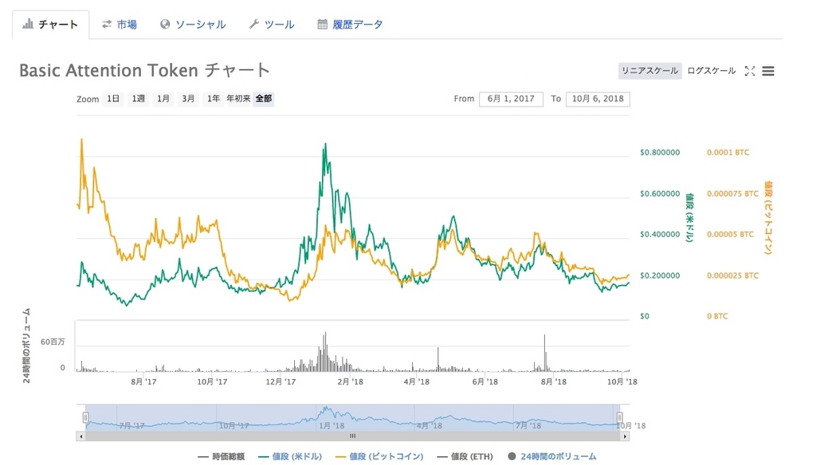Viewport: 816px width, 465px height.
Task: Switch to ログスケール scale
Action: [712, 71]
